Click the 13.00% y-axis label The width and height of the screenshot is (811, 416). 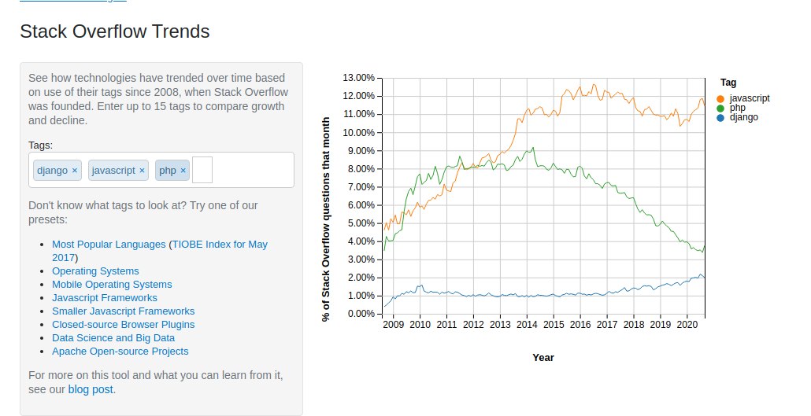(x=358, y=78)
